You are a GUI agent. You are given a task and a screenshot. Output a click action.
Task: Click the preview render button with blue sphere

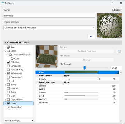pos(91,36)
